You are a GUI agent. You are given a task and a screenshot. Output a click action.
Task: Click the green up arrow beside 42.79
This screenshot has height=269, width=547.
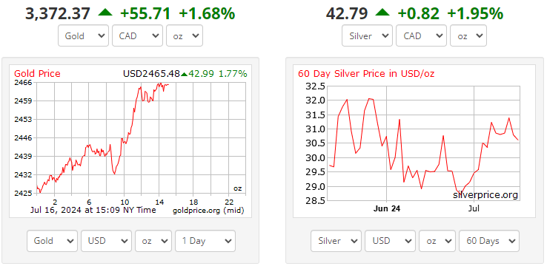(x=382, y=13)
